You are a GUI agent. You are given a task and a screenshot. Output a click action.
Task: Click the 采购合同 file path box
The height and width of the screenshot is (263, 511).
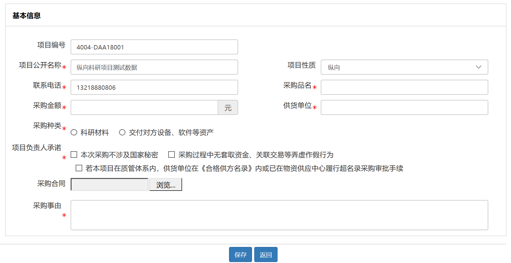[110, 185]
